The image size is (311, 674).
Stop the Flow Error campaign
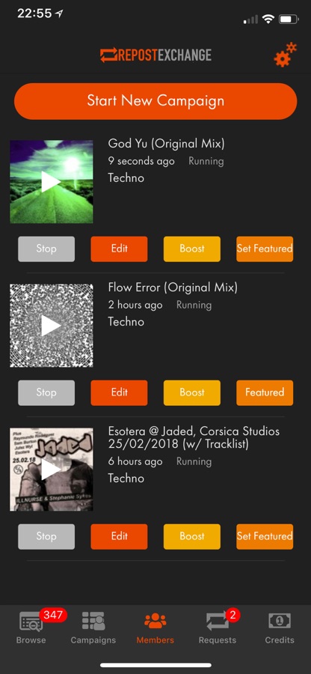[46, 393]
